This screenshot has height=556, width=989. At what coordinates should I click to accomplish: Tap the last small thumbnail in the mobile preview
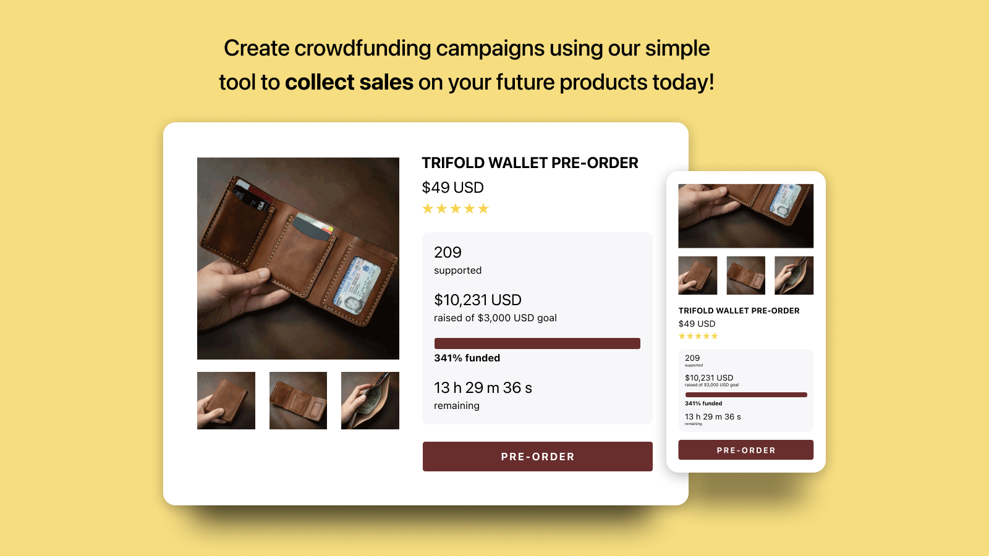[794, 276]
